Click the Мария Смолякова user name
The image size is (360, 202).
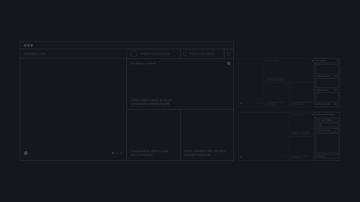tap(155, 53)
